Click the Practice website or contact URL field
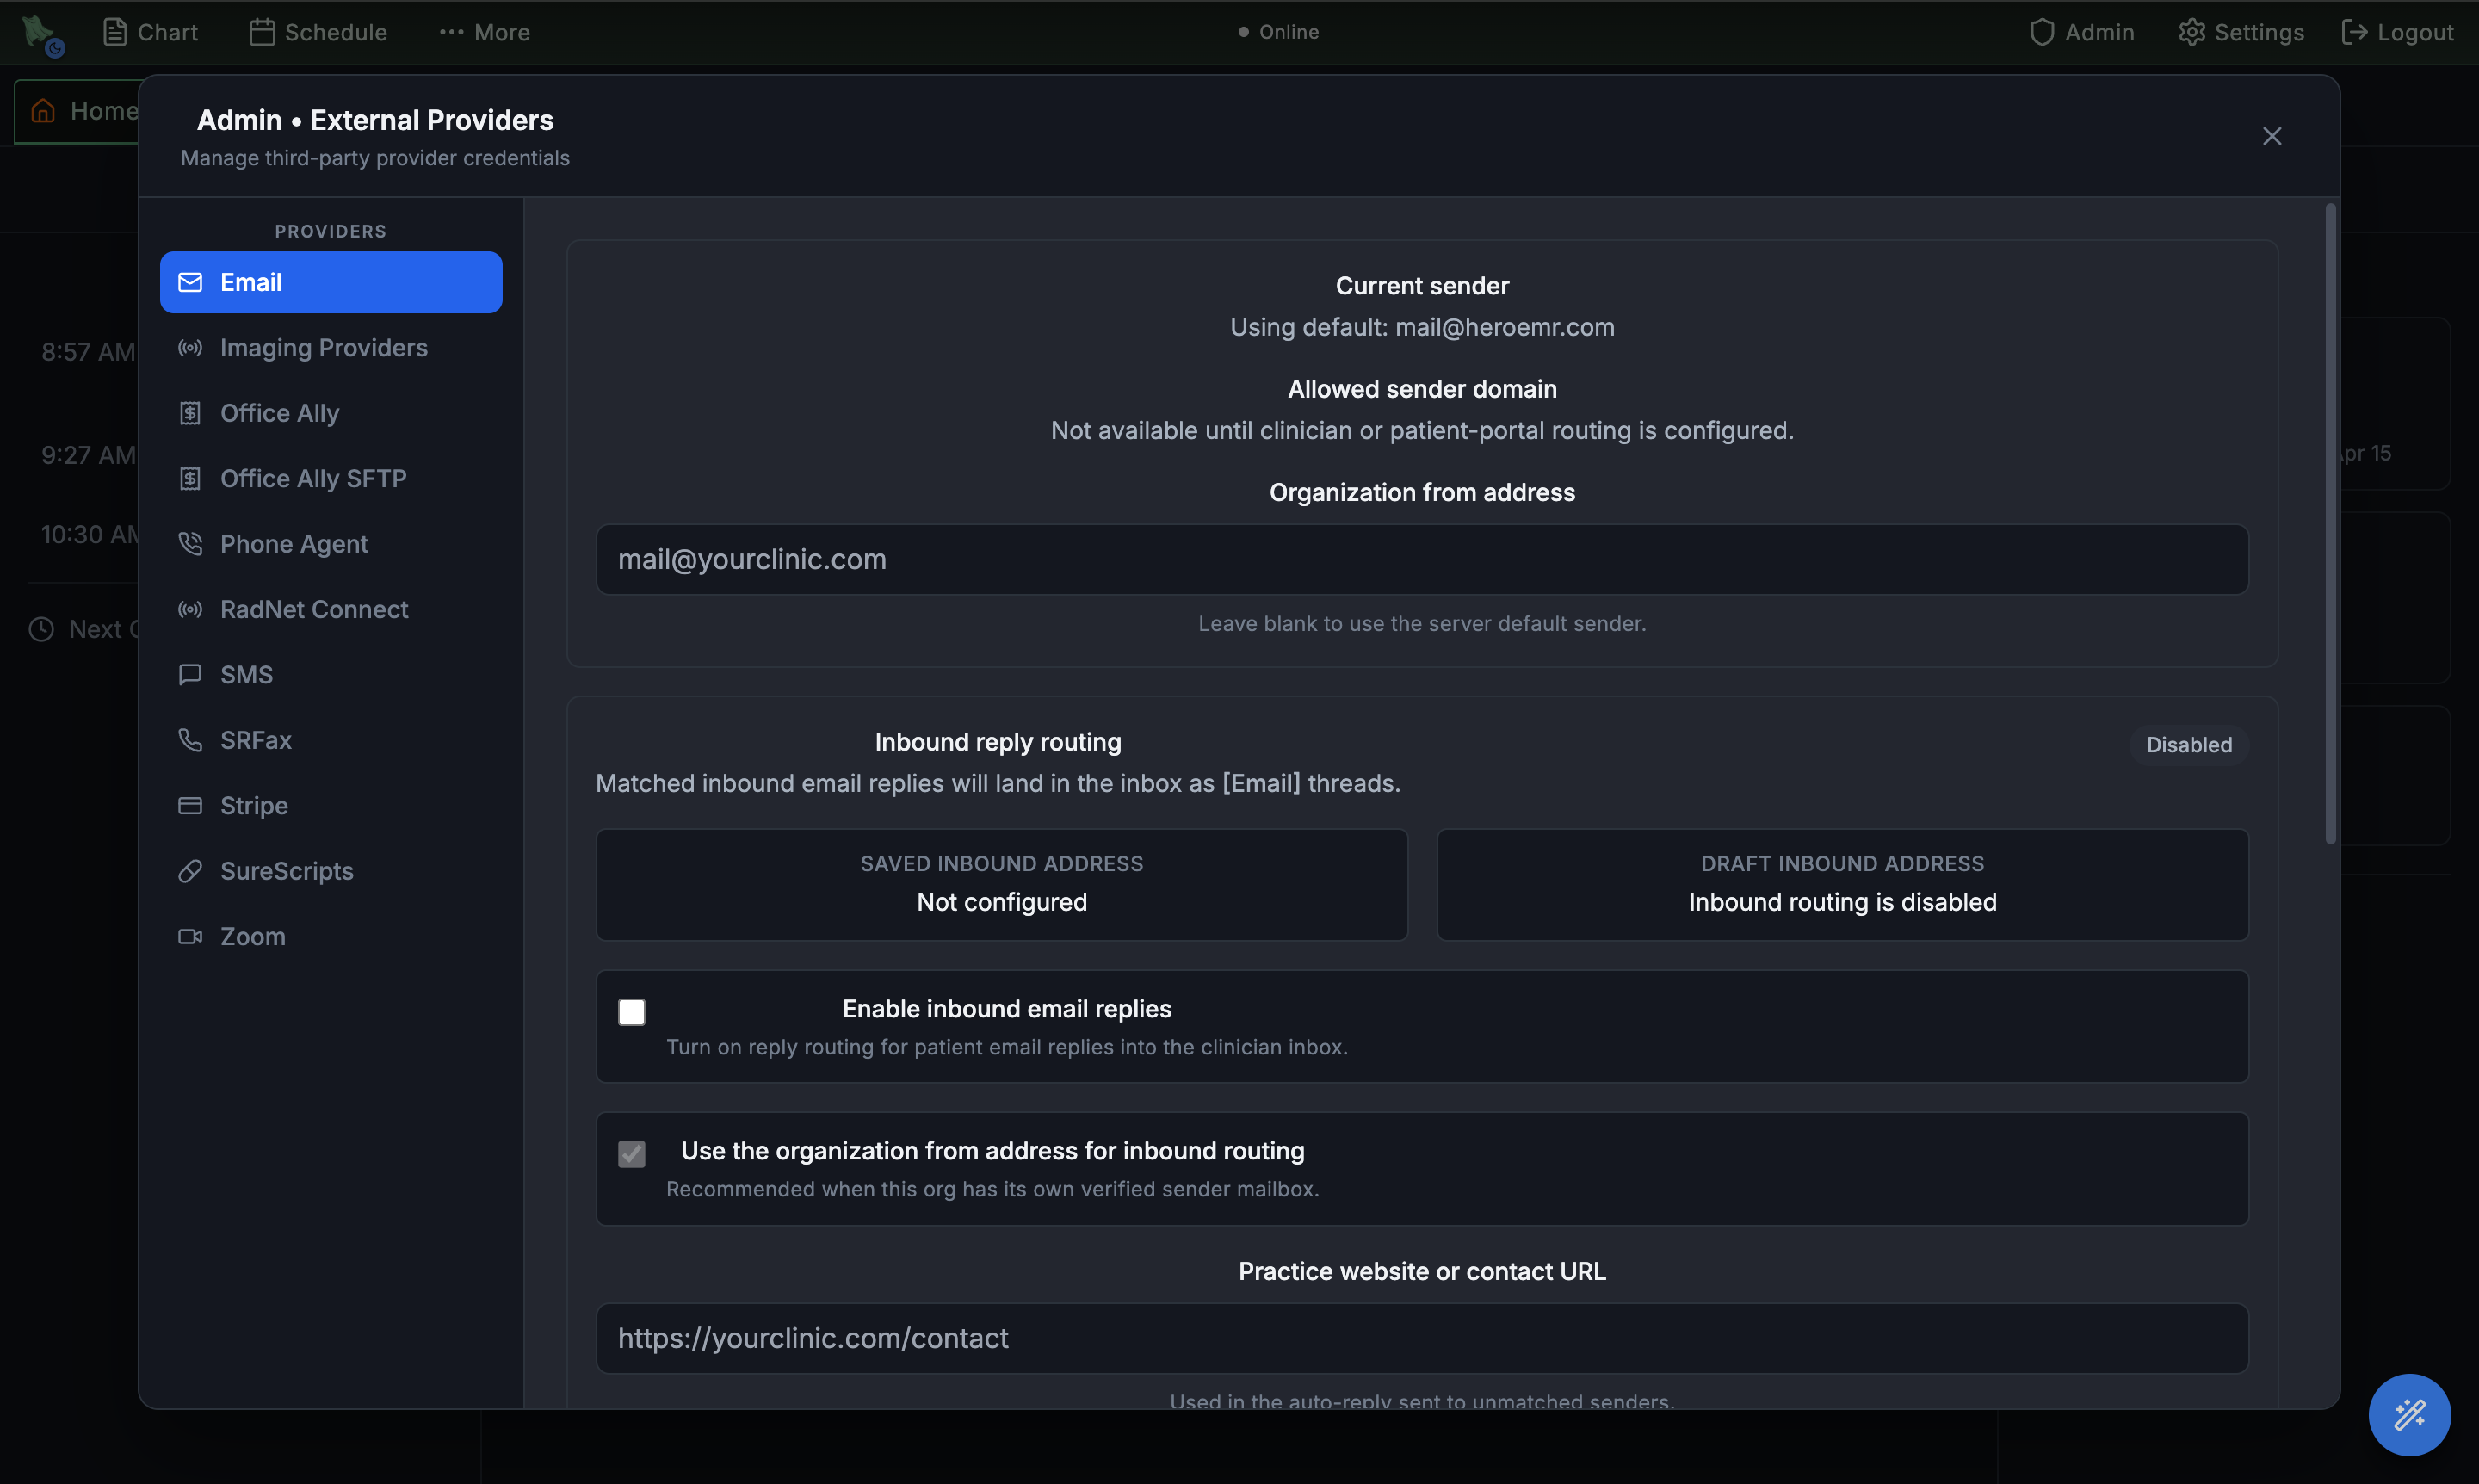The image size is (2479, 1484). pos(1422,1338)
